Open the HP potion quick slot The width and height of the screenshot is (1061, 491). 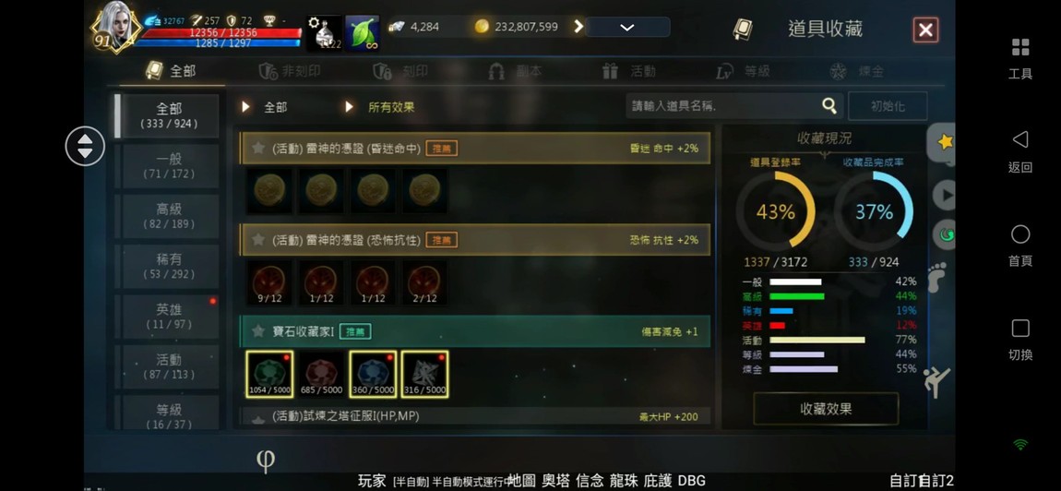tap(324, 32)
